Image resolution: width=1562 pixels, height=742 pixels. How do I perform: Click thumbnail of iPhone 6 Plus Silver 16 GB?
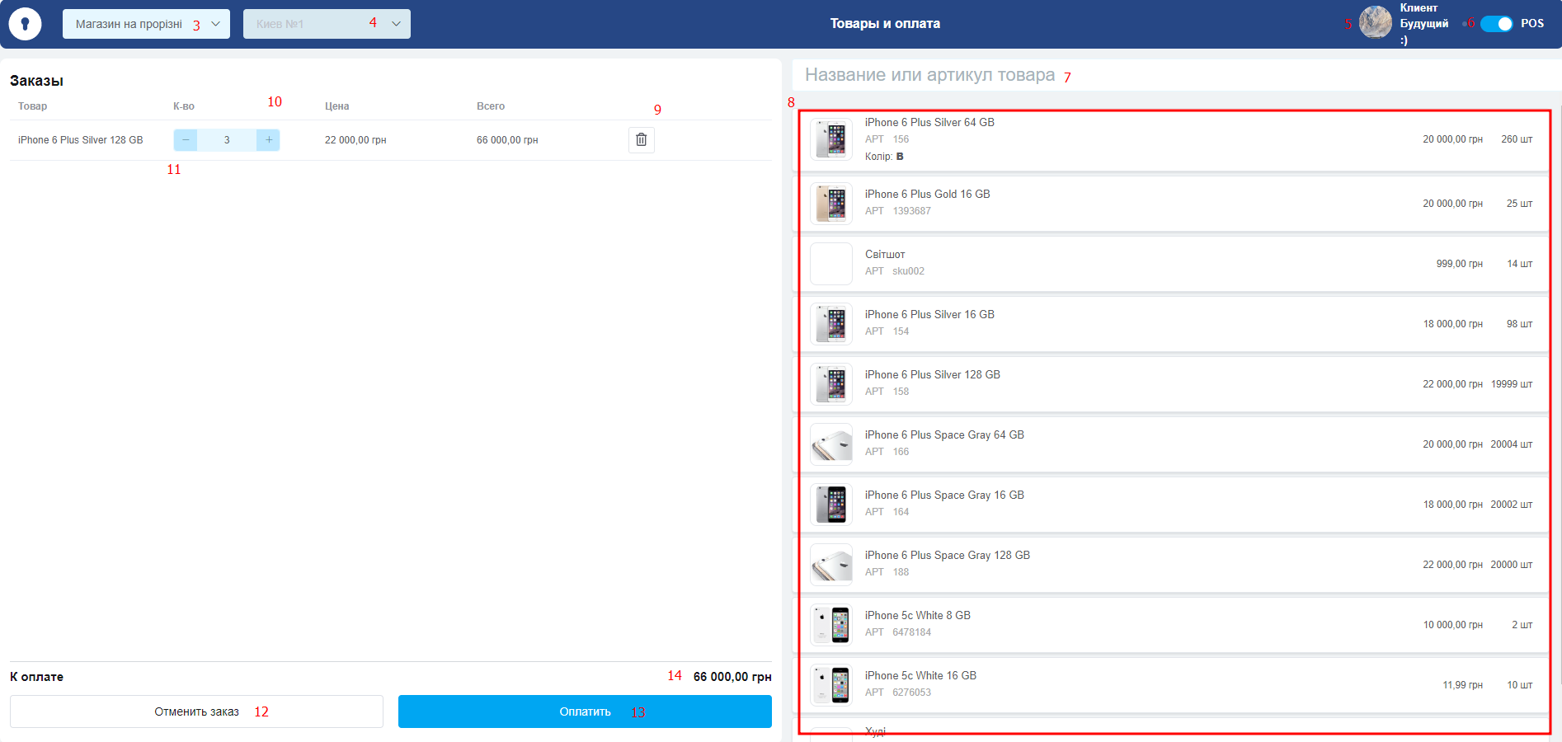click(x=831, y=324)
